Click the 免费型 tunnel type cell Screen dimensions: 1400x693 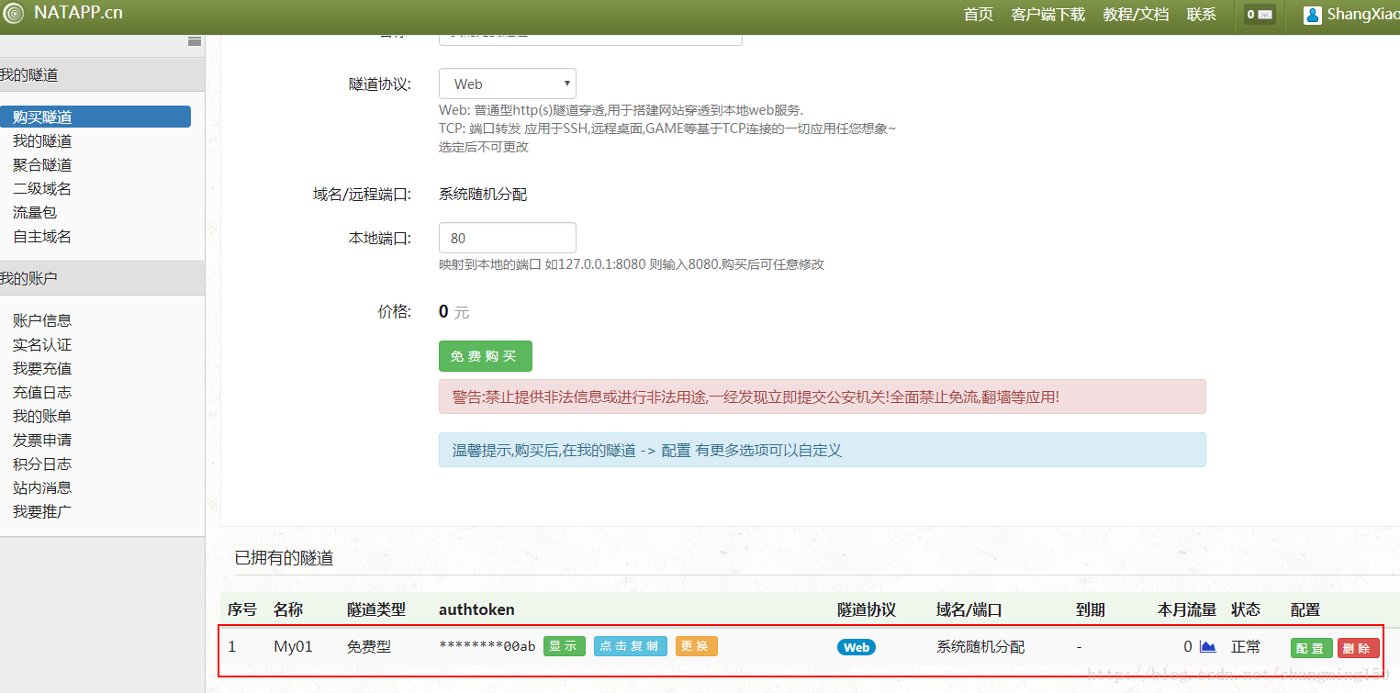[x=369, y=646]
